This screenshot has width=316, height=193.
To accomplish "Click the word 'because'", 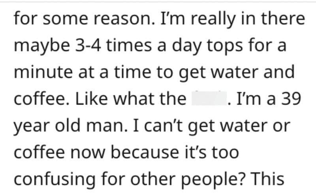I will click(x=145, y=152).
